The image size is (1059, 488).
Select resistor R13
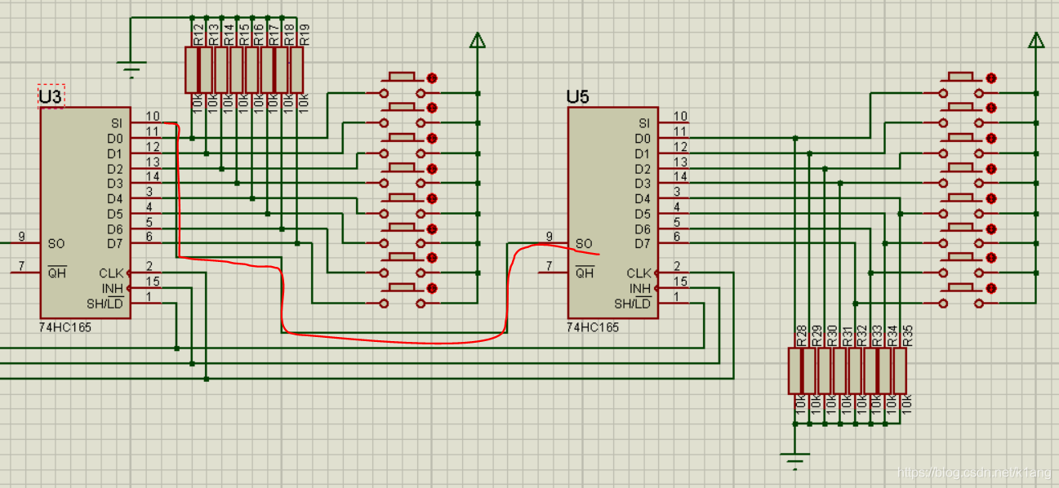click(x=207, y=69)
